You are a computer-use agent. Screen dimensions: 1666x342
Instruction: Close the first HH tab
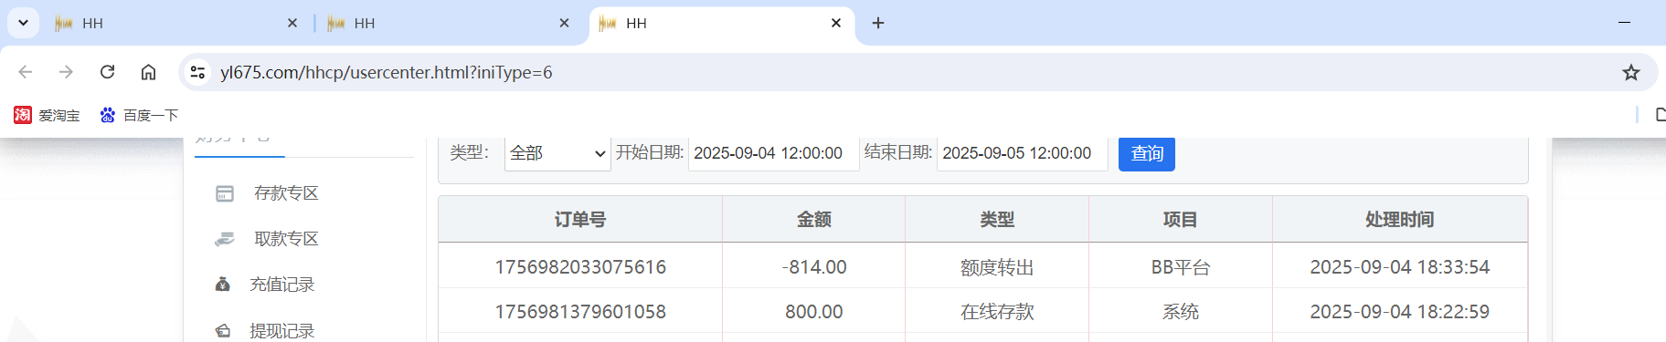point(292,23)
